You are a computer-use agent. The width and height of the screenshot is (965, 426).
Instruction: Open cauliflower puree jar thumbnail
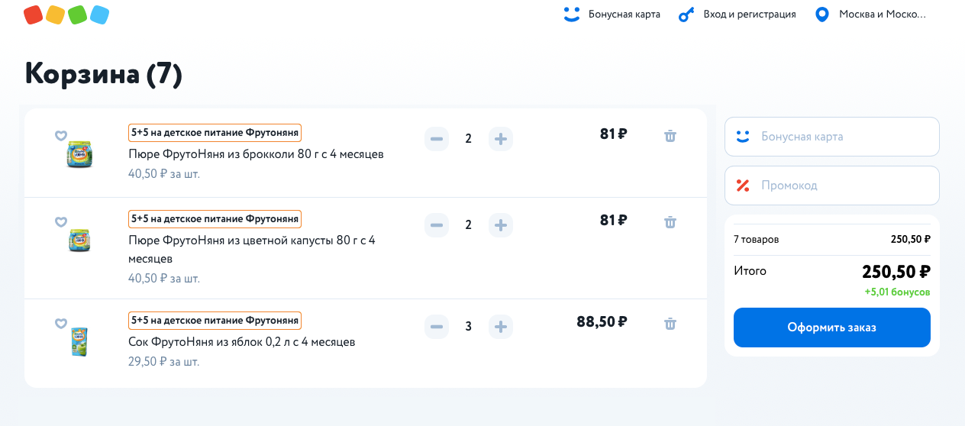coord(79,240)
